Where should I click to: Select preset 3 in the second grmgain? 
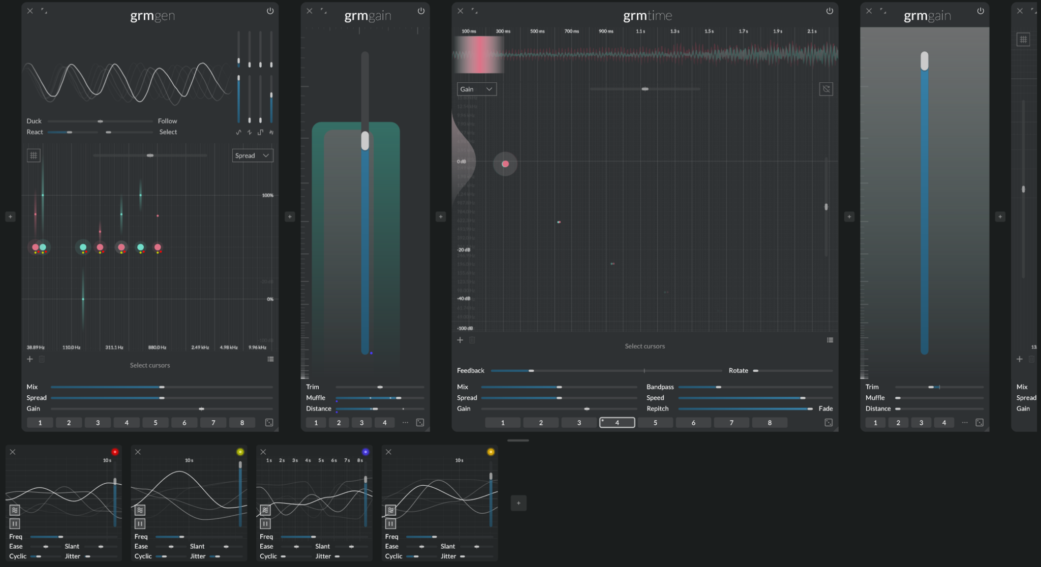point(921,423)
